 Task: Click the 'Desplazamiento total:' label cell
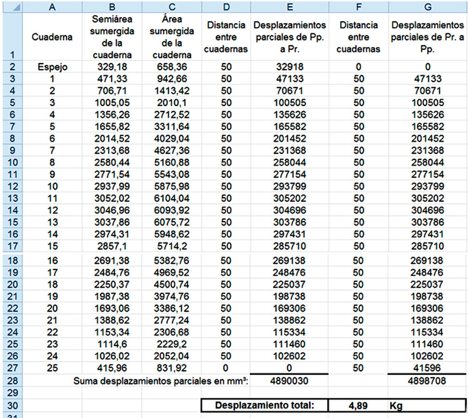click(265, 406)
